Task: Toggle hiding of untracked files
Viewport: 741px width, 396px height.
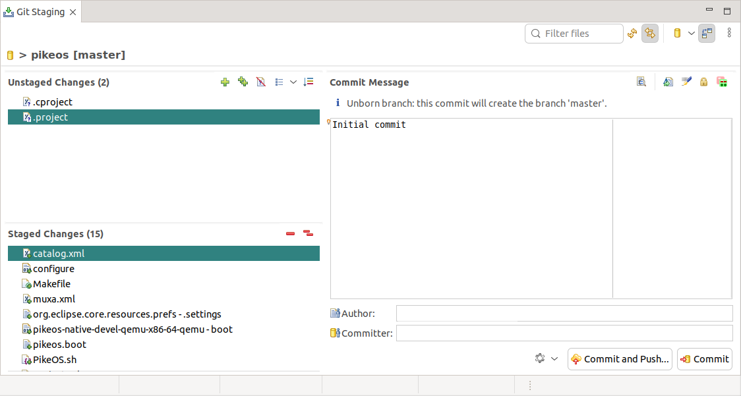Action: coord(260,82)
